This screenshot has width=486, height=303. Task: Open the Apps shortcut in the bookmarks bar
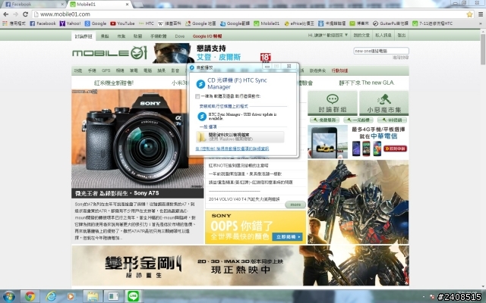(14, 23)
